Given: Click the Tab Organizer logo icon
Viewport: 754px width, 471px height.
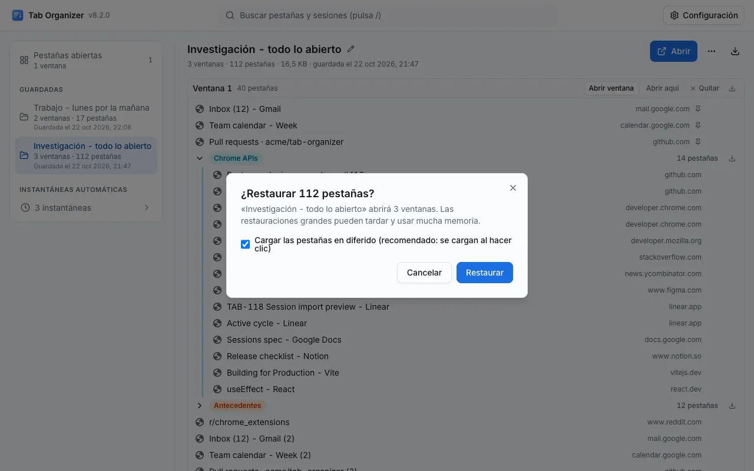Looking at the screenshot, I should point(18,15).
